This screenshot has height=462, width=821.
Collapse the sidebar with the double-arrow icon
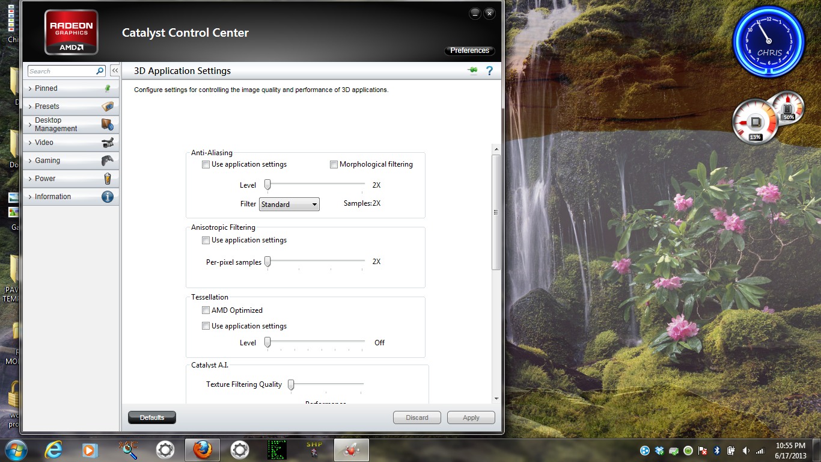click(x=114, y=71)
